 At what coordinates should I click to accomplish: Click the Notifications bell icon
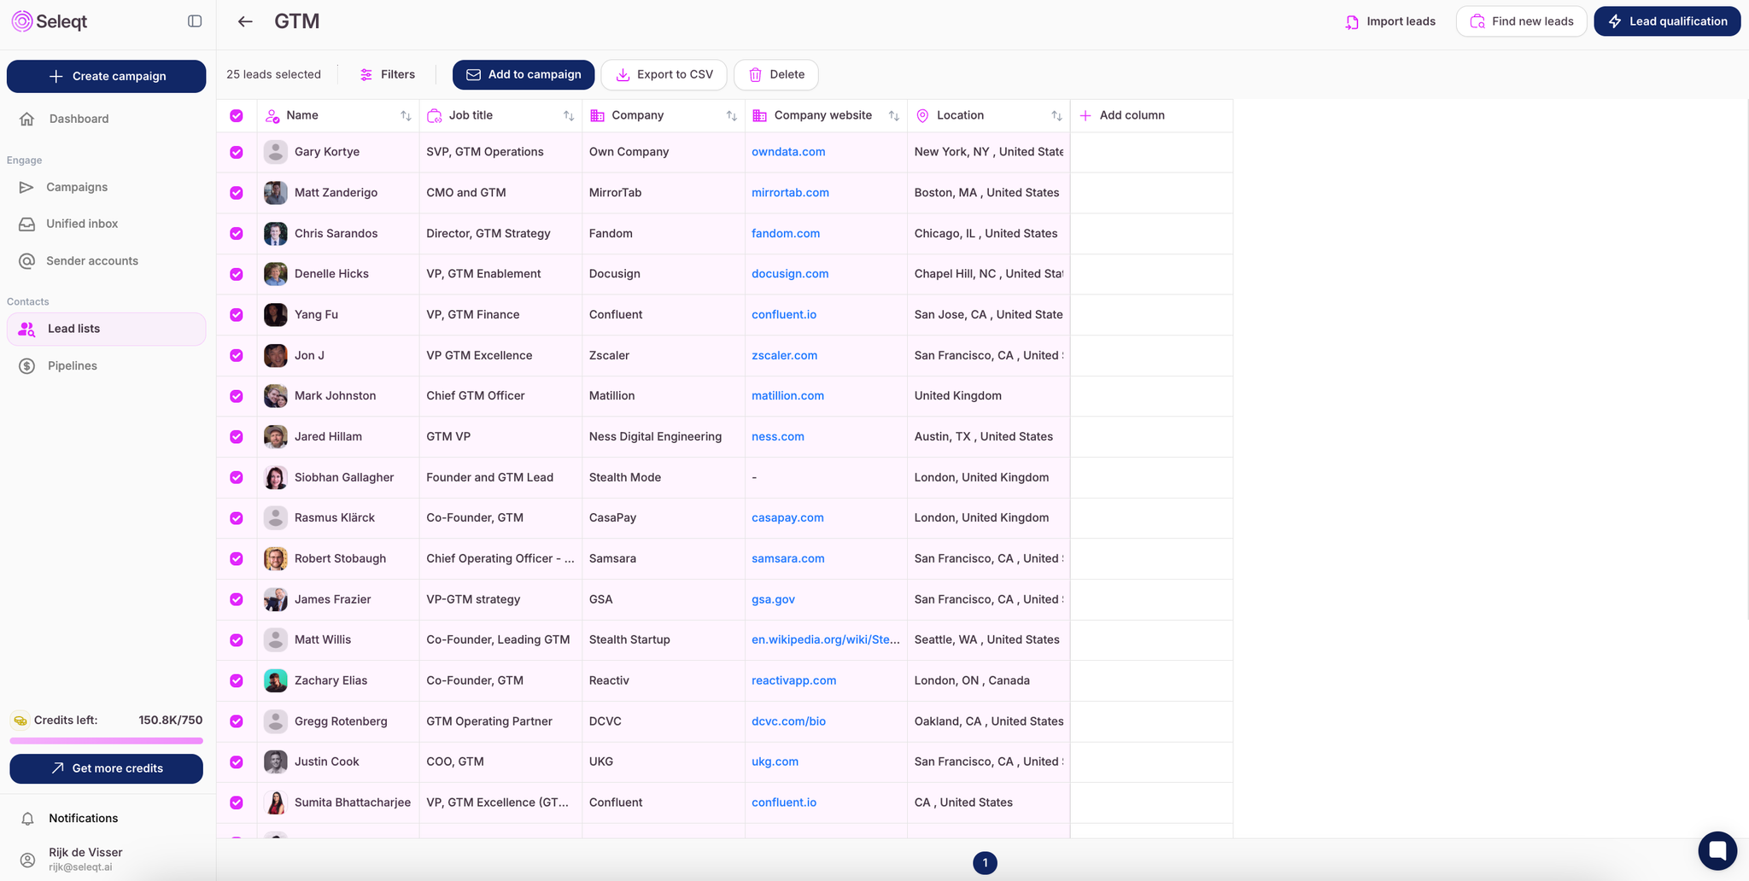pos(27,819)
